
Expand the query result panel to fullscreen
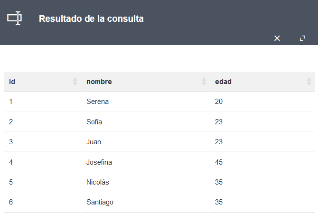click(303, 38)
